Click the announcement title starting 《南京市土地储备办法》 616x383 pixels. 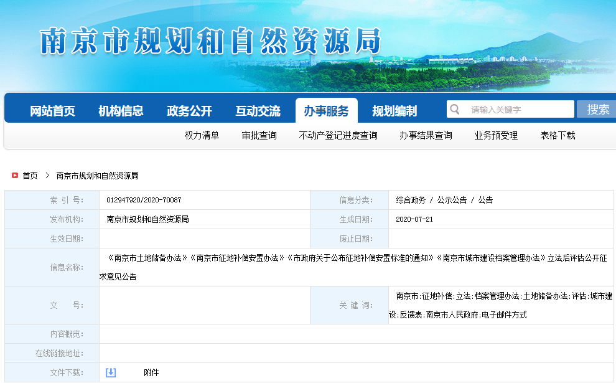coord(353,267)
